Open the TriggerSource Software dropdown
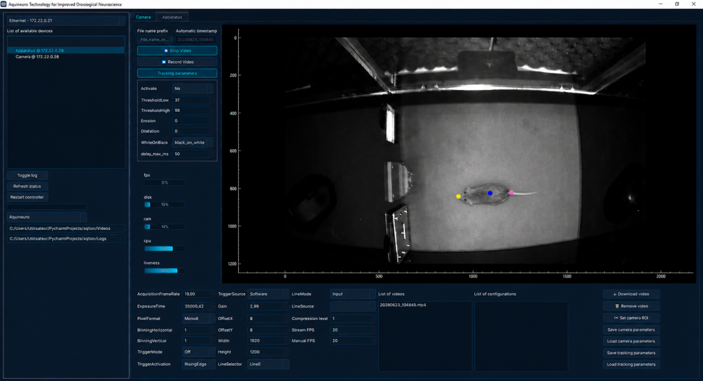The width and height of the screenshot is (703, 381). (268, 294)
